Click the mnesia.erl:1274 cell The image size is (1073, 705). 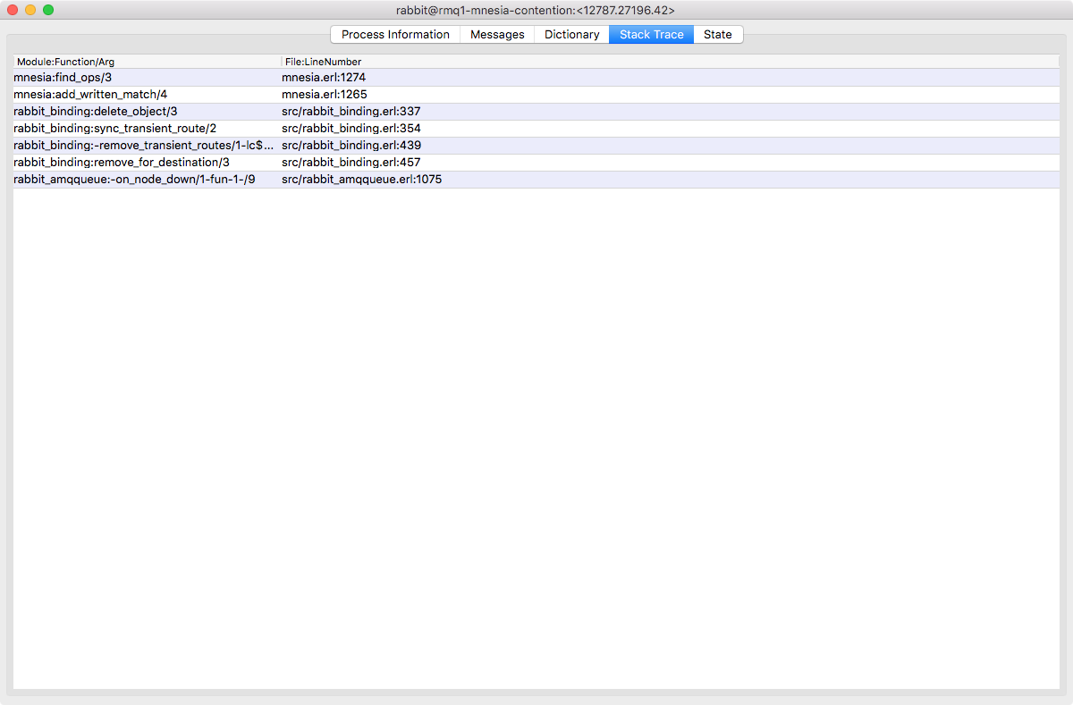click(324, 78)
